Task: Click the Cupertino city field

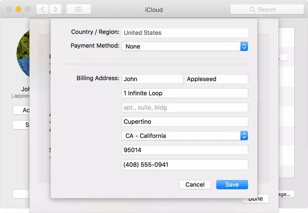Action: [x=184, y=121]
